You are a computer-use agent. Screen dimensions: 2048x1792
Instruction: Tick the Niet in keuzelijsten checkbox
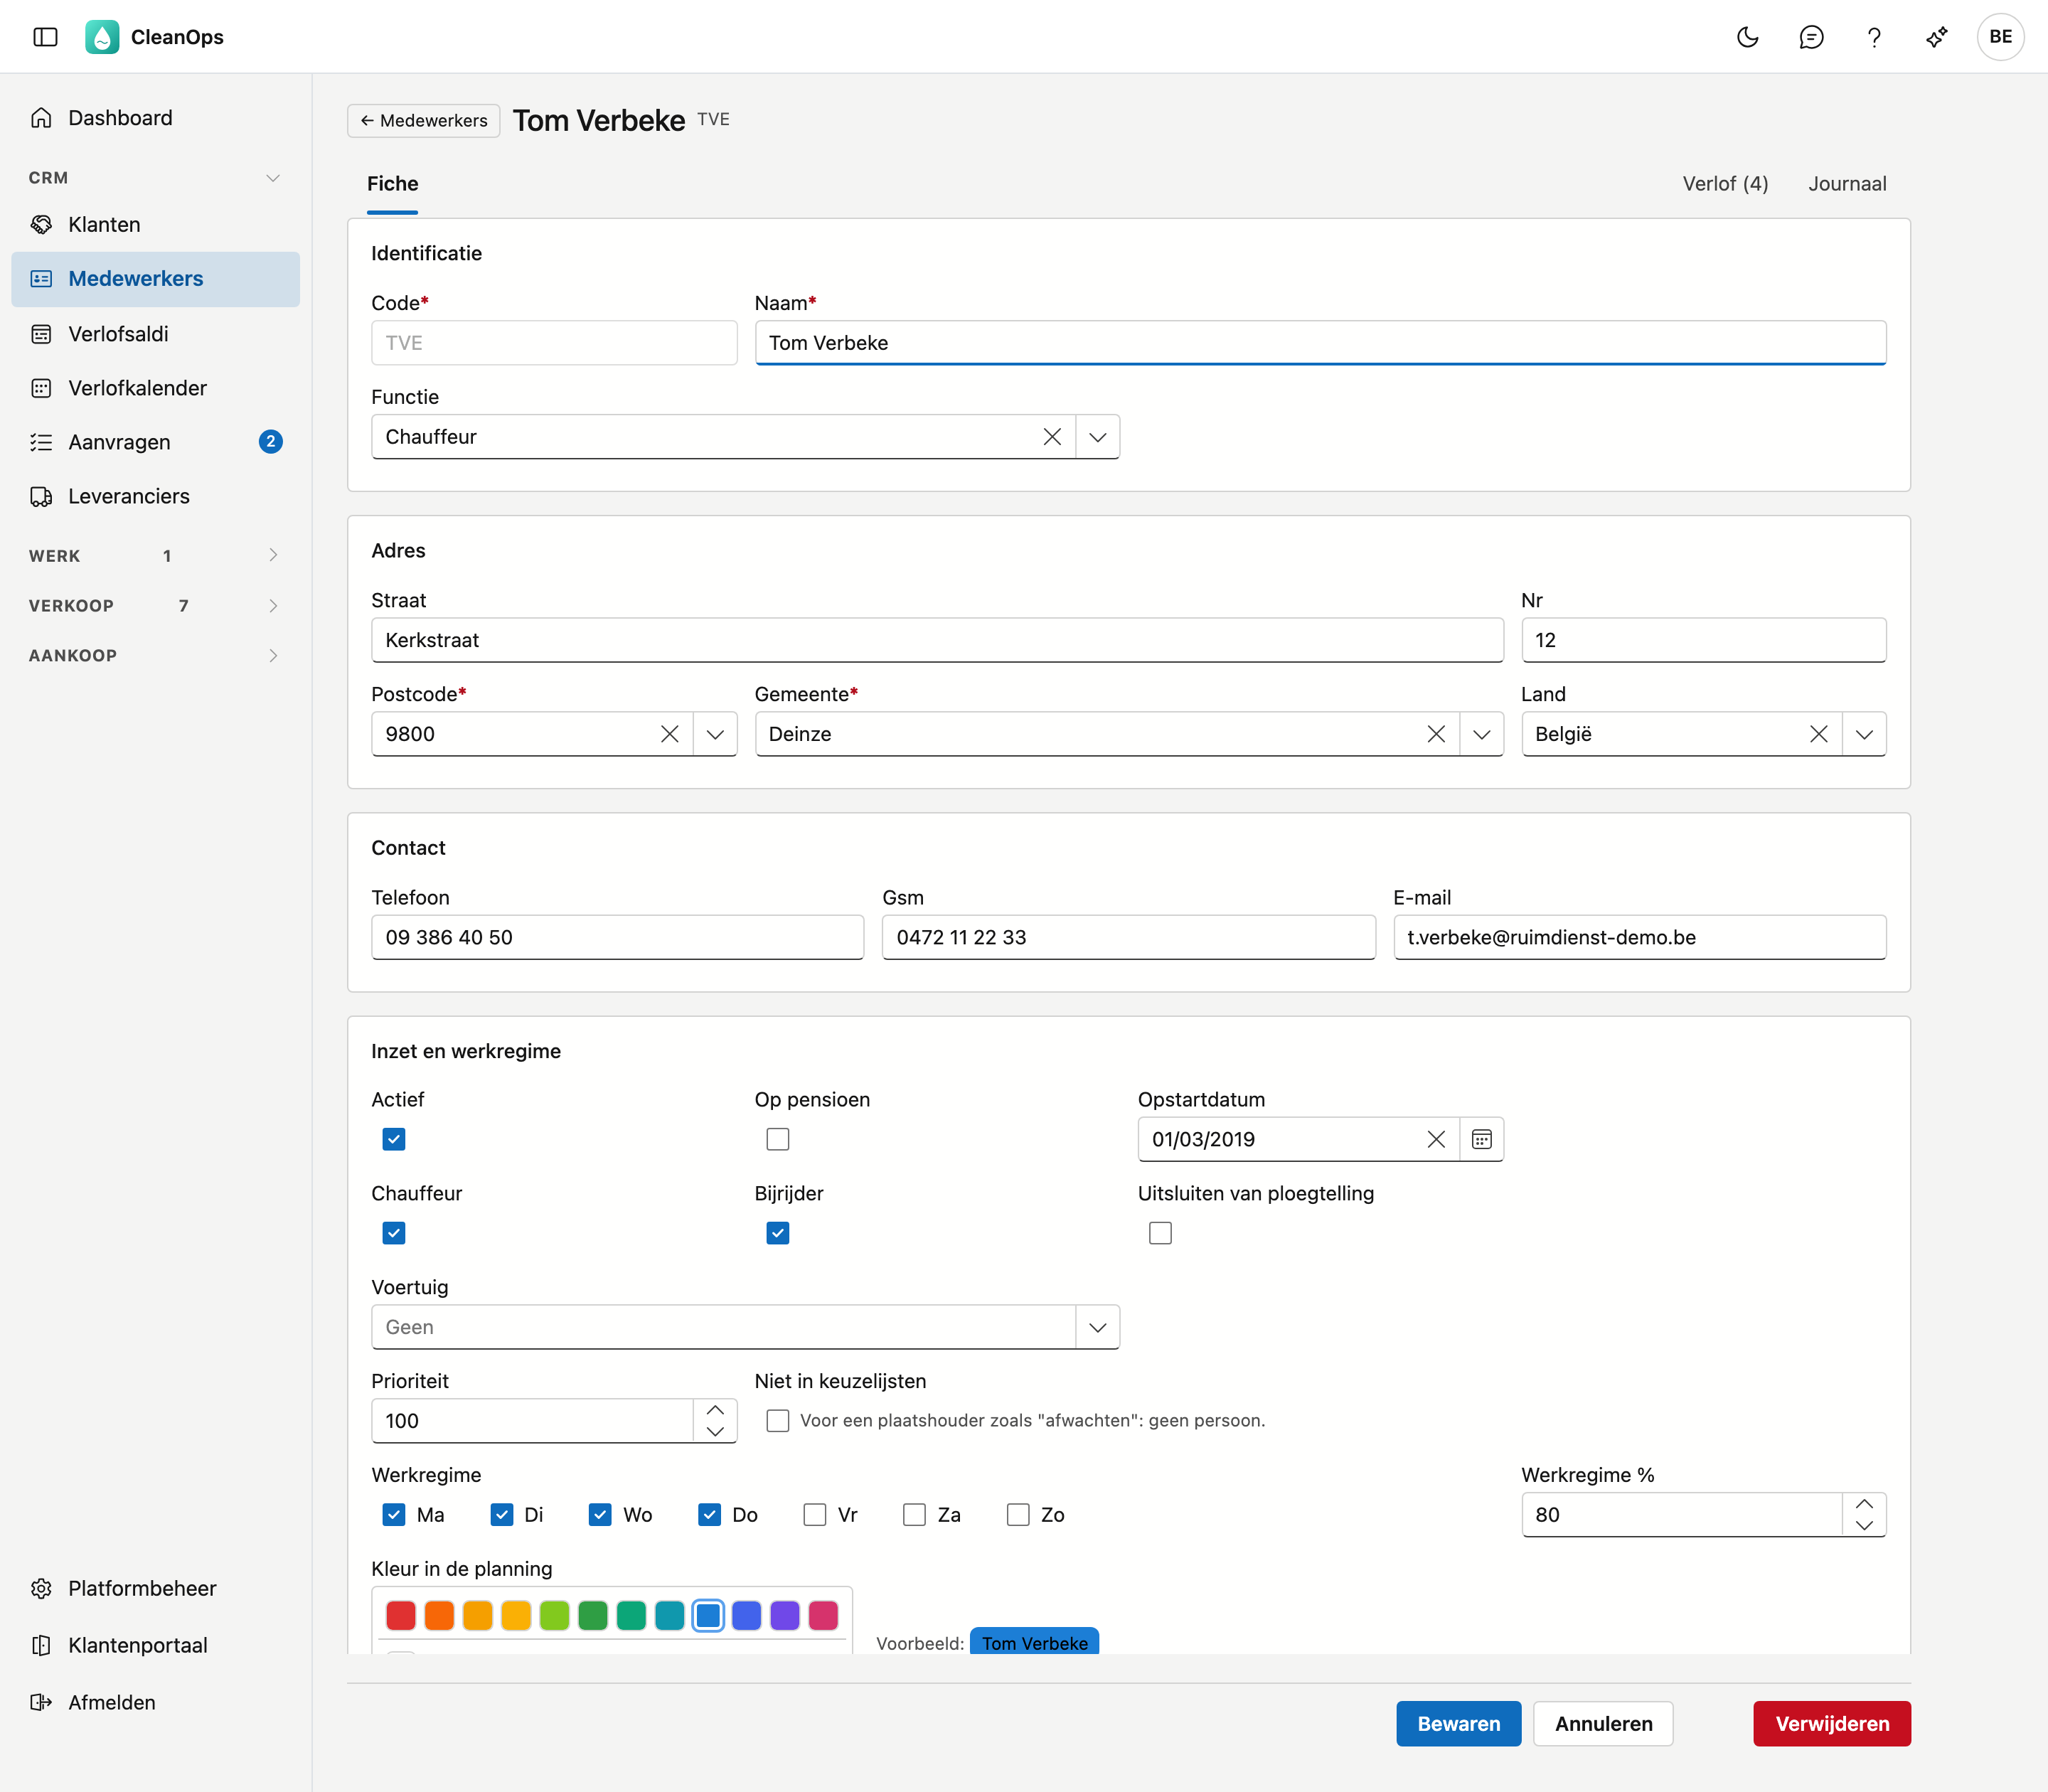[778, 1421]
